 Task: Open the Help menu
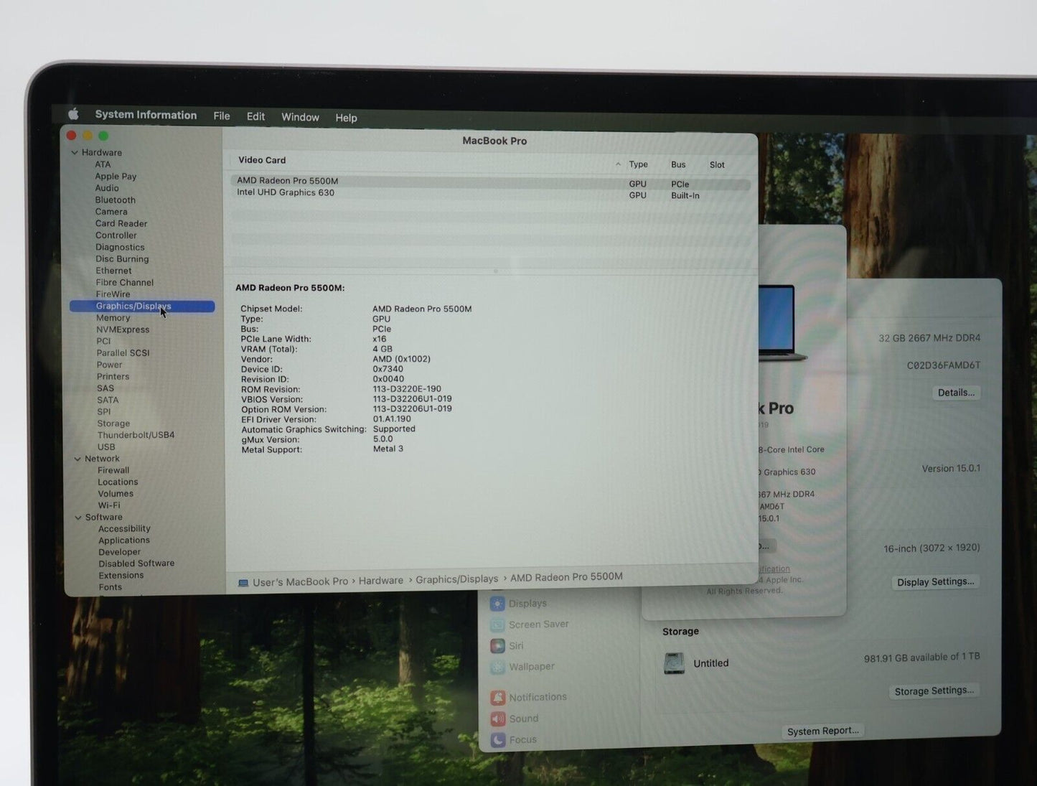346,118
